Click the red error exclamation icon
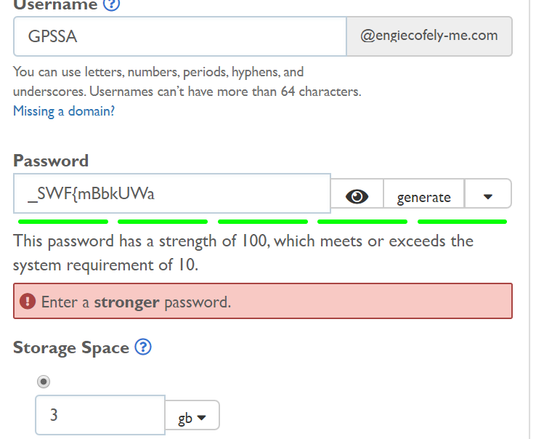The width and height of the screenshot is (536, 439). 28,301
